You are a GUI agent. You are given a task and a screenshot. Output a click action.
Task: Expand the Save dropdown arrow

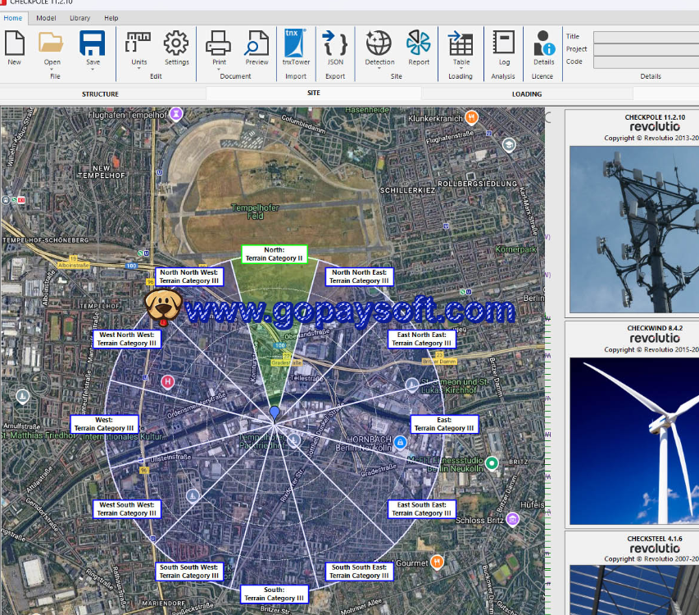tap(93, 70)
